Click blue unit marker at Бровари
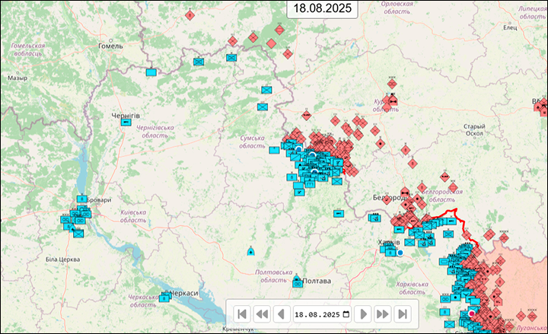Screen dimensions: 548x334 [x=82, y=199]
